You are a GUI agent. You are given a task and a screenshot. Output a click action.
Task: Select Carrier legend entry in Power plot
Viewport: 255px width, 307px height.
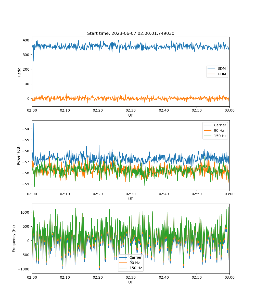[x=220, y=125]
